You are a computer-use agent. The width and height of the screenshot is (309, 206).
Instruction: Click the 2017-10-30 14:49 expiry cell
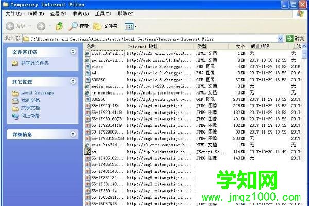click(x=268, y=152)
